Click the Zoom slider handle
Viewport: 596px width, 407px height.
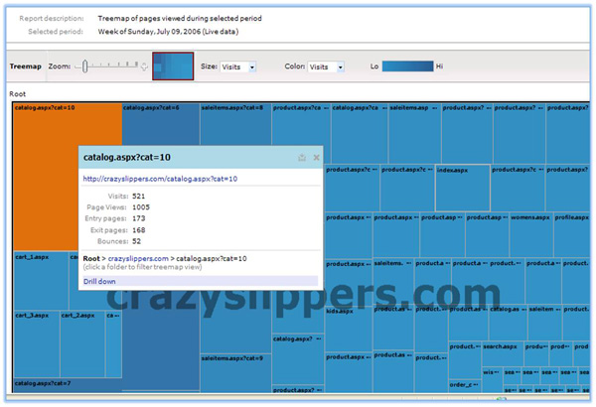click(x=84, y=67)
